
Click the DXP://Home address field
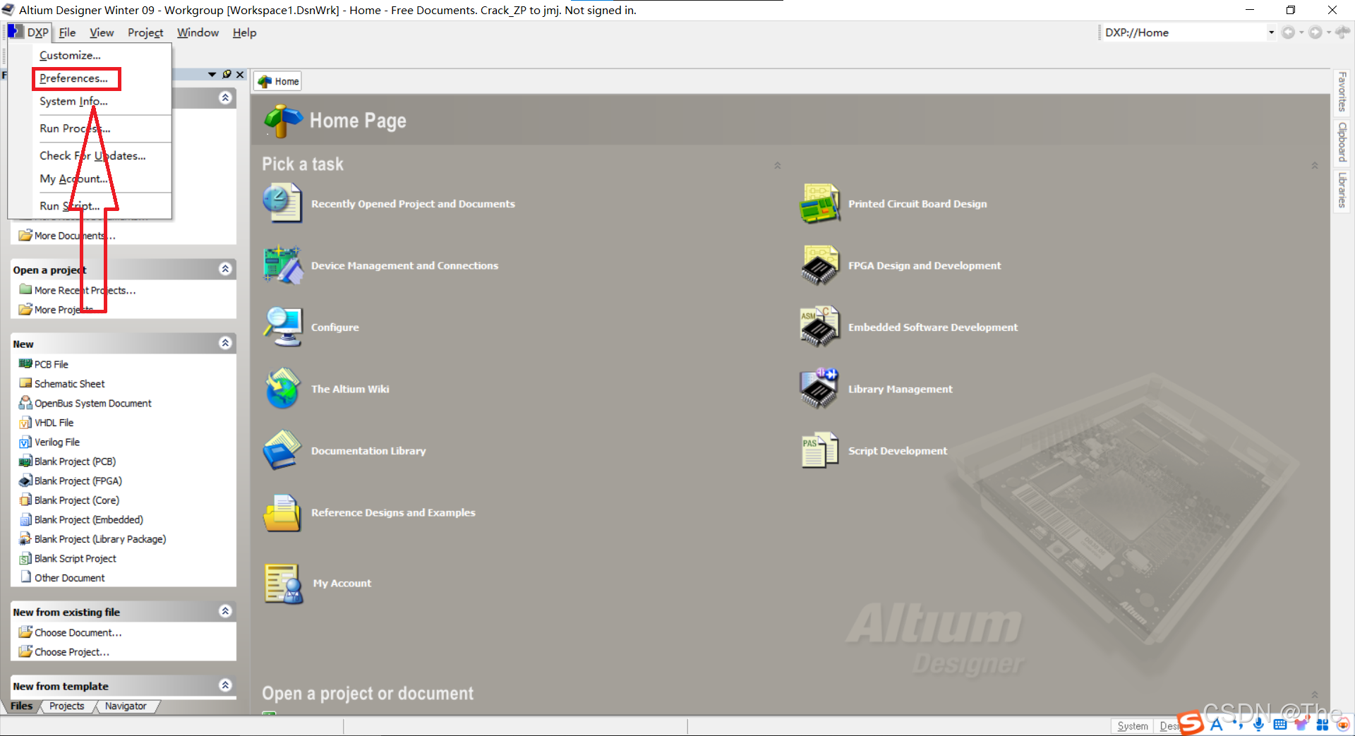(x=1186, y=32)
